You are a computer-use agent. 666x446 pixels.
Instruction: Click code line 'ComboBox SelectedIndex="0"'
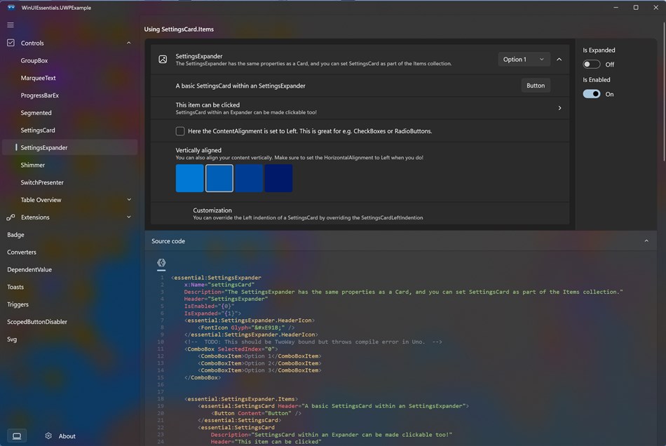231,349
